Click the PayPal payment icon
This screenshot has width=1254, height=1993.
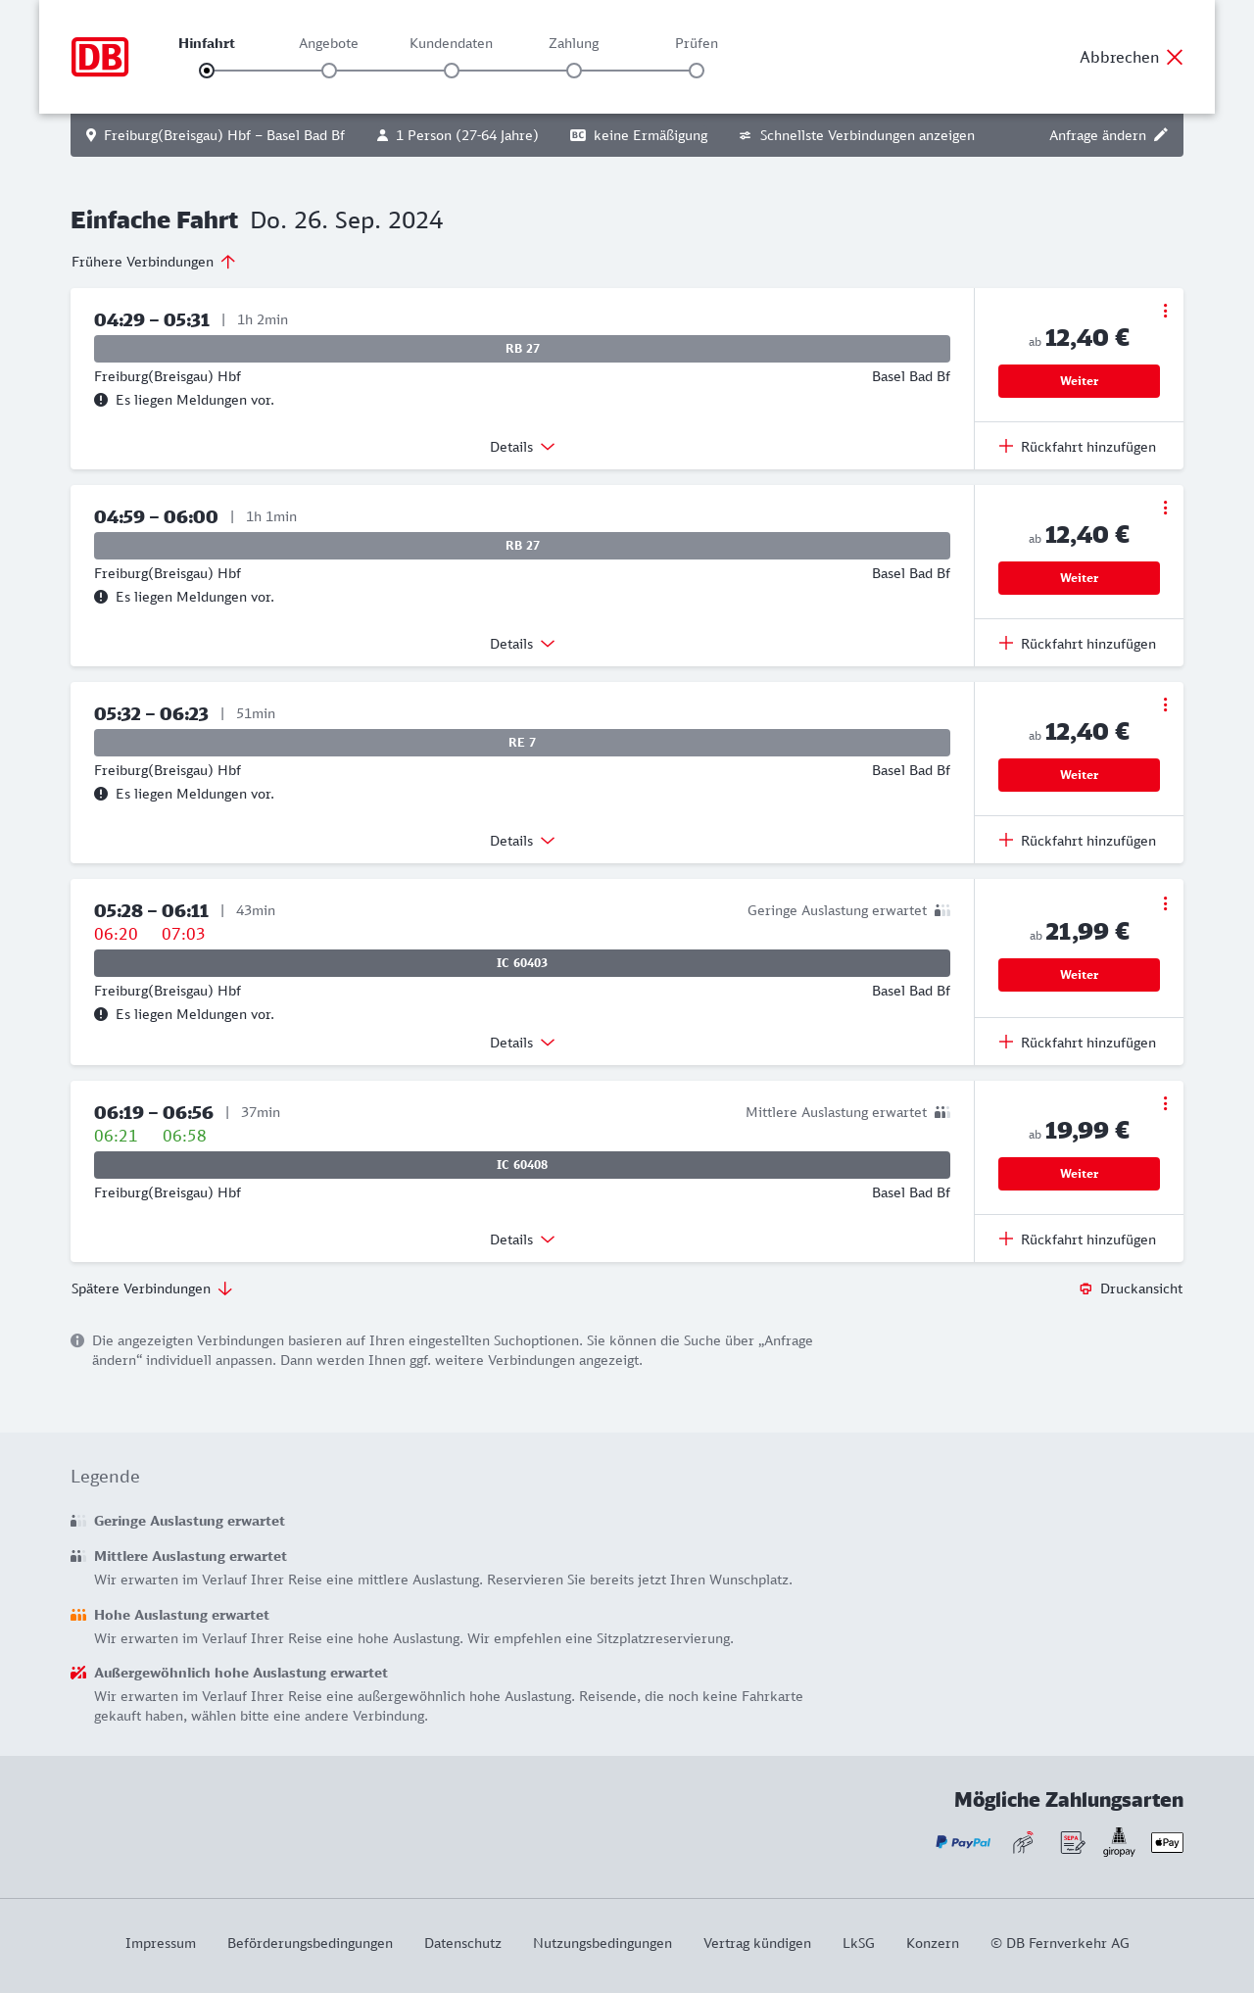(x=963, y=1843)
